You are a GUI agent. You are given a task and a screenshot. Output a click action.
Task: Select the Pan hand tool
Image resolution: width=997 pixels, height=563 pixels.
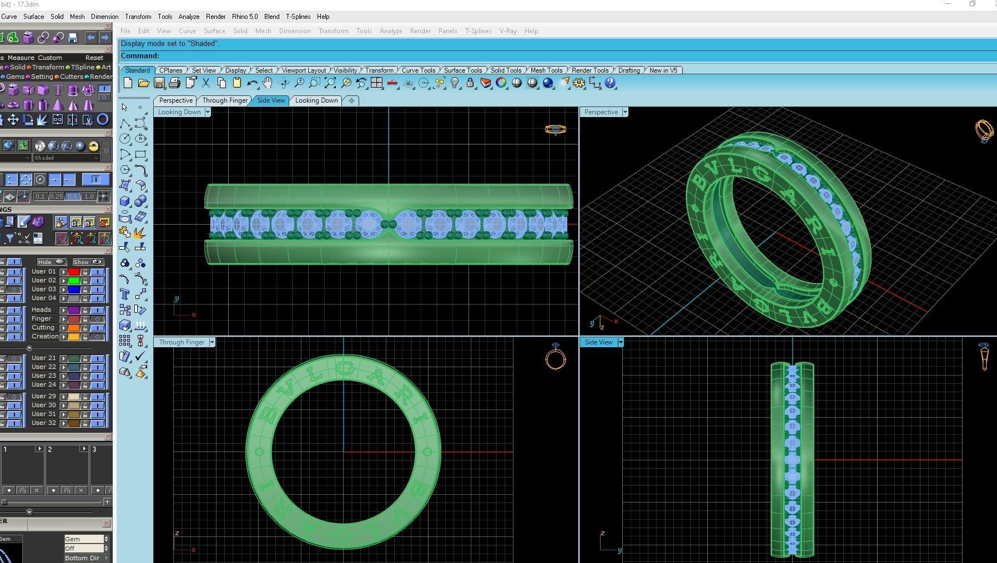click(268, 83)
